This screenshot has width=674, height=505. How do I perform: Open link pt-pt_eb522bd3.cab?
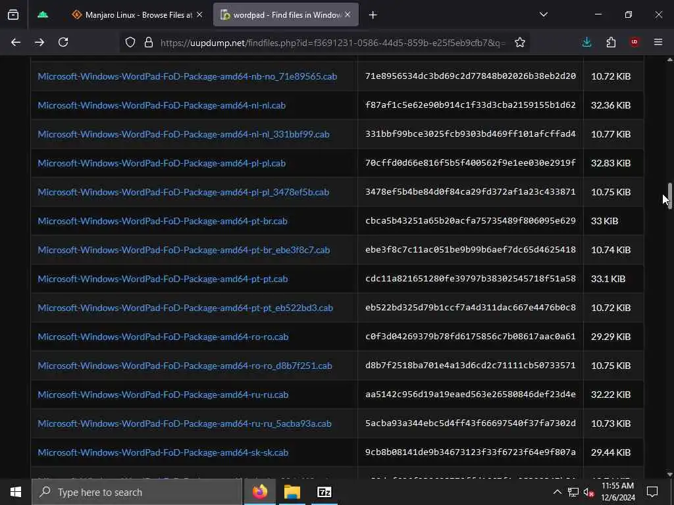(x=185, y=308)
